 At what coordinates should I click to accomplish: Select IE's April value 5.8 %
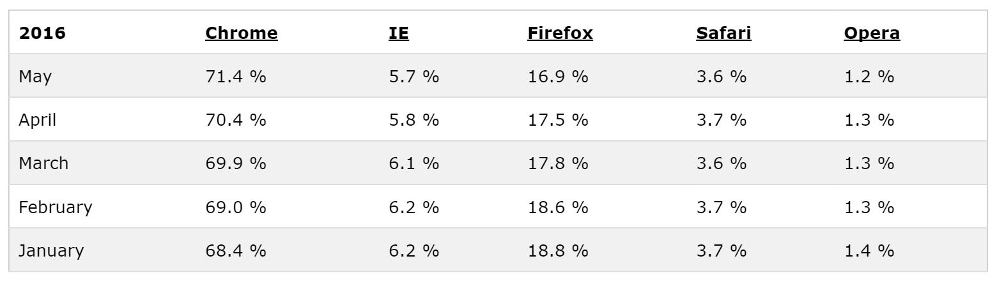413,120
